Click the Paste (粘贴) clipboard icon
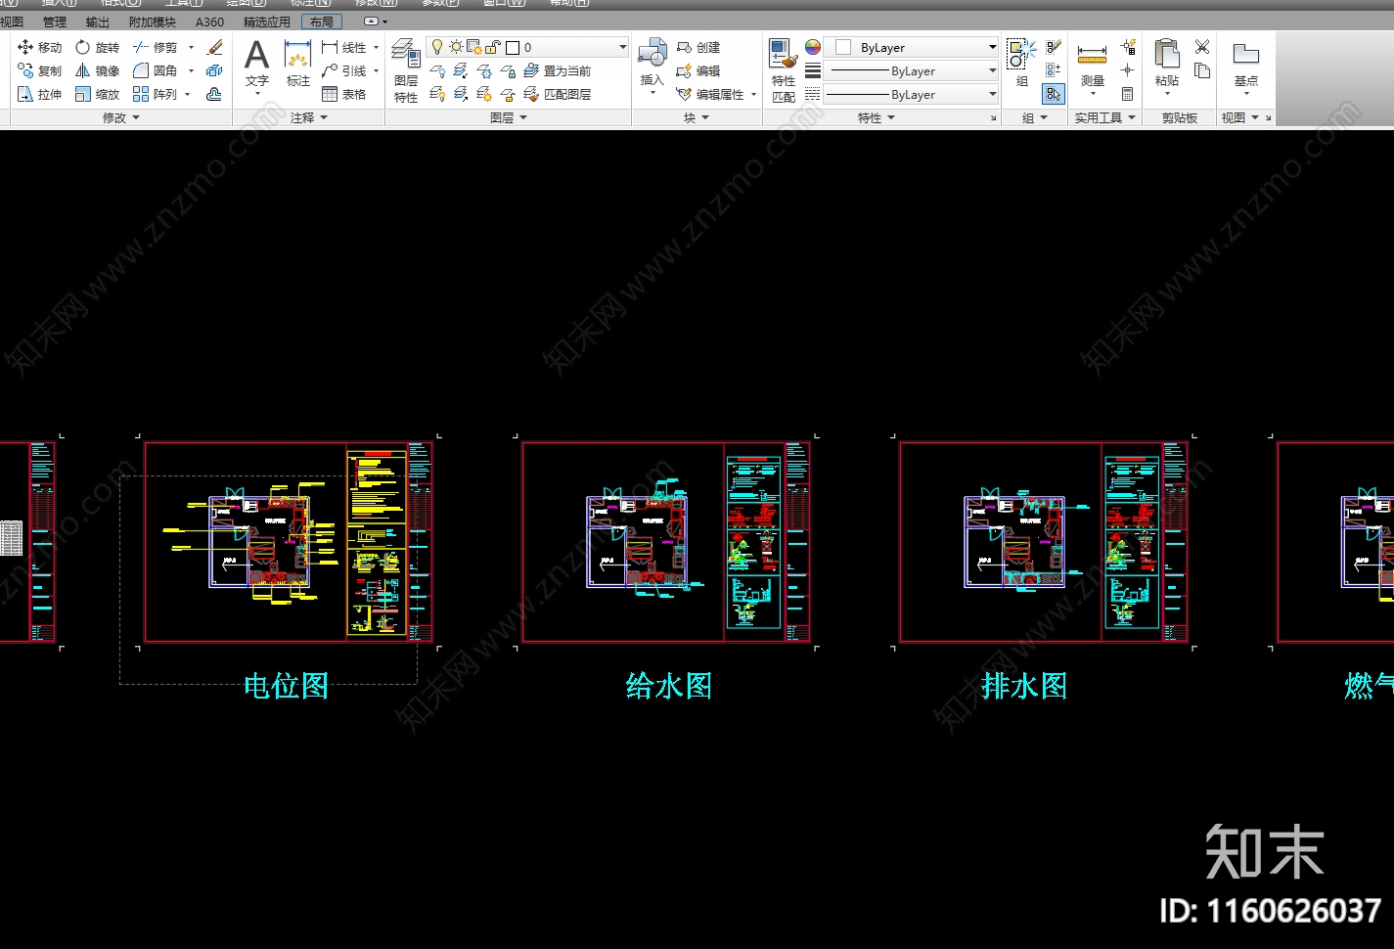The image size is (1394, 949). pyautogui.click(x=1167, y=54)
